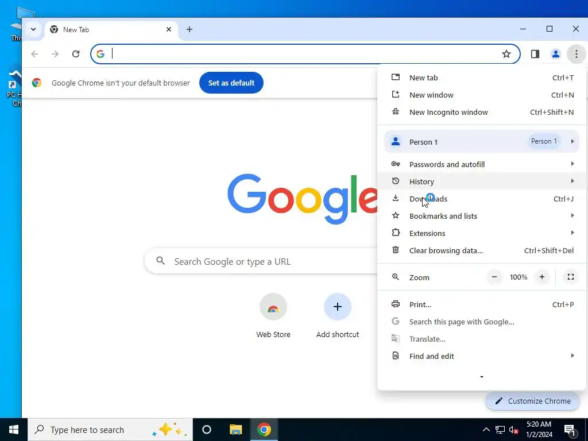Image resolution: width=588 pixels, height=441 pixels.
Task: Click the zoom magnifier icon in menu
Action: point(395,277)
